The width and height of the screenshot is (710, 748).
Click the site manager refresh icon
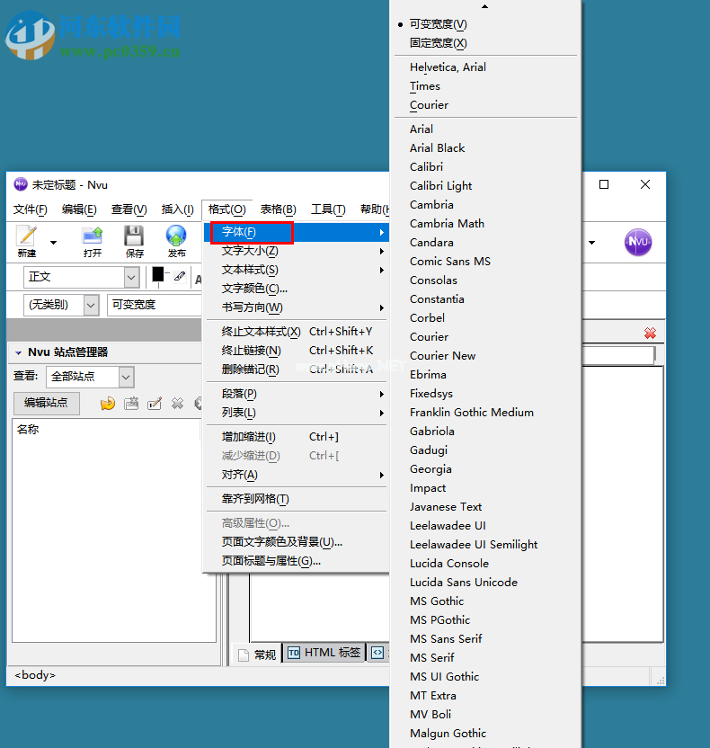108,404
